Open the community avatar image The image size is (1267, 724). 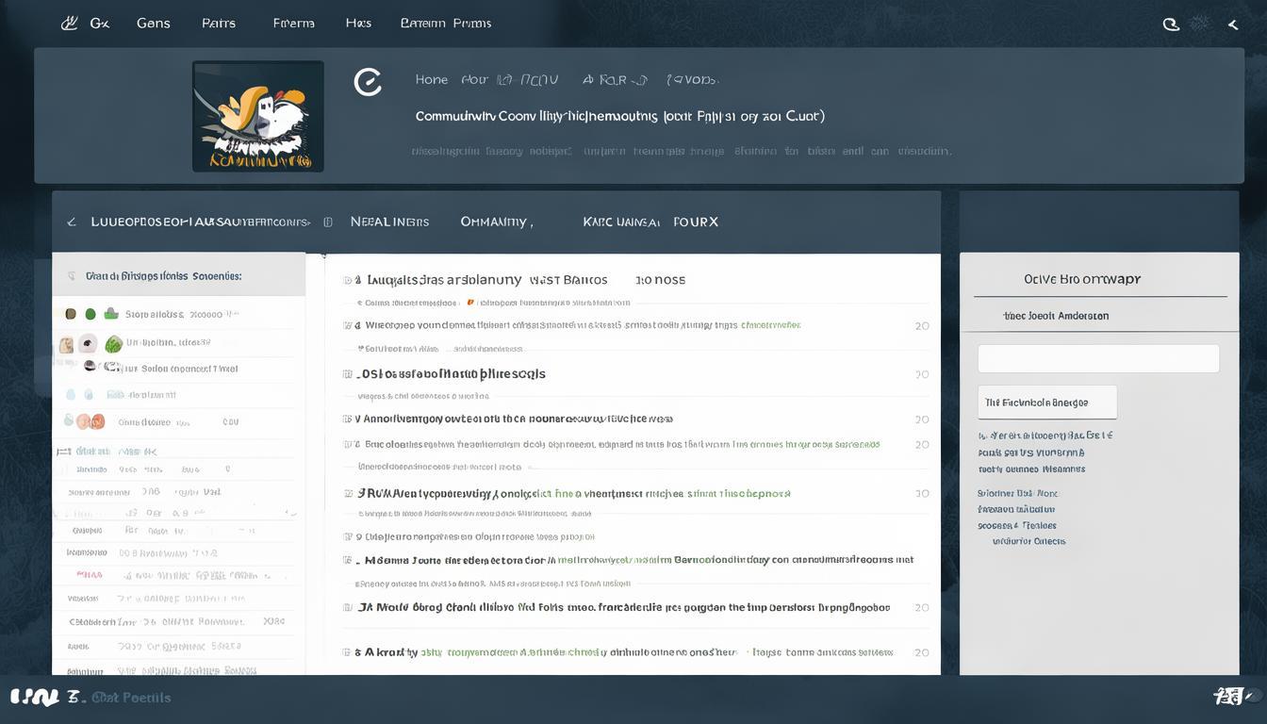point(257,116)
